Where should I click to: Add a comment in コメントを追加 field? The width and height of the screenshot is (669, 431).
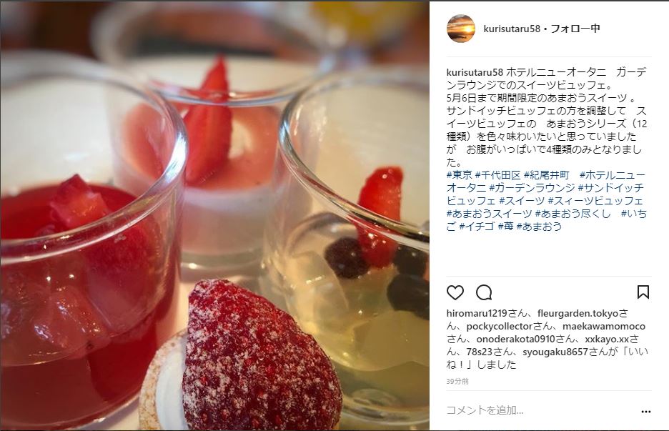[540, 410]
